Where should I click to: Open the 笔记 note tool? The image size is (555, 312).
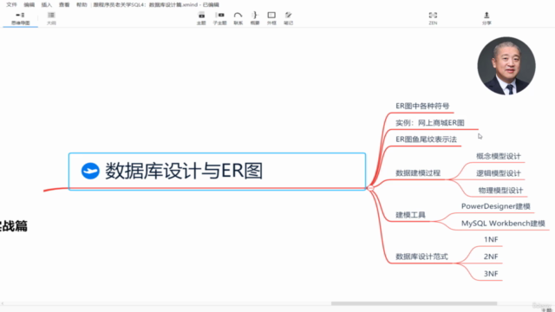(x=289, y=18)
